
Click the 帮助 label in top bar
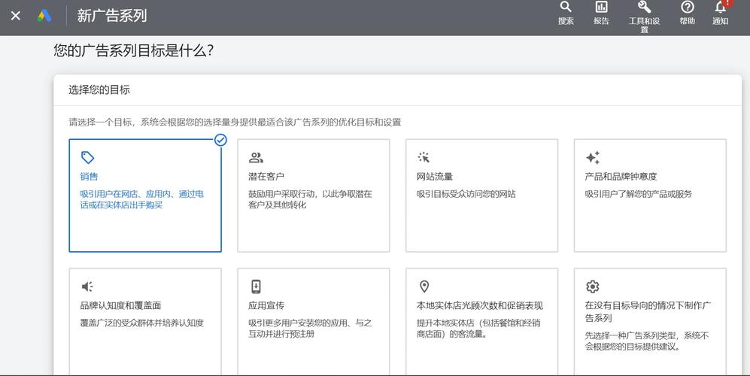click(688, 21)
